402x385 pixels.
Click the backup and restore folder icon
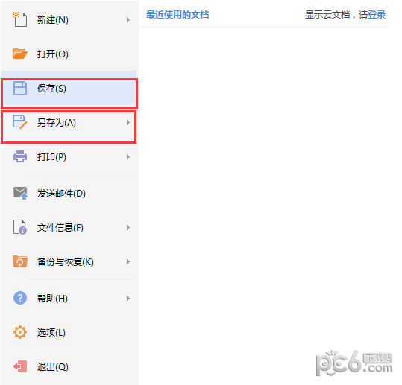pyautogui.click(x=20, y=261)
